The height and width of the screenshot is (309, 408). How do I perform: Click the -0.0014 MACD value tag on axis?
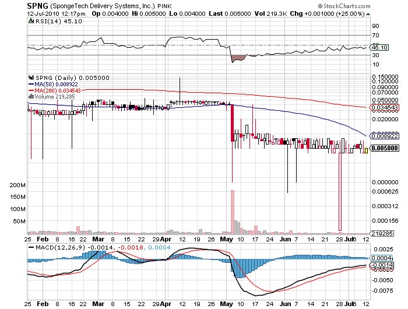(x=382, y=265)
